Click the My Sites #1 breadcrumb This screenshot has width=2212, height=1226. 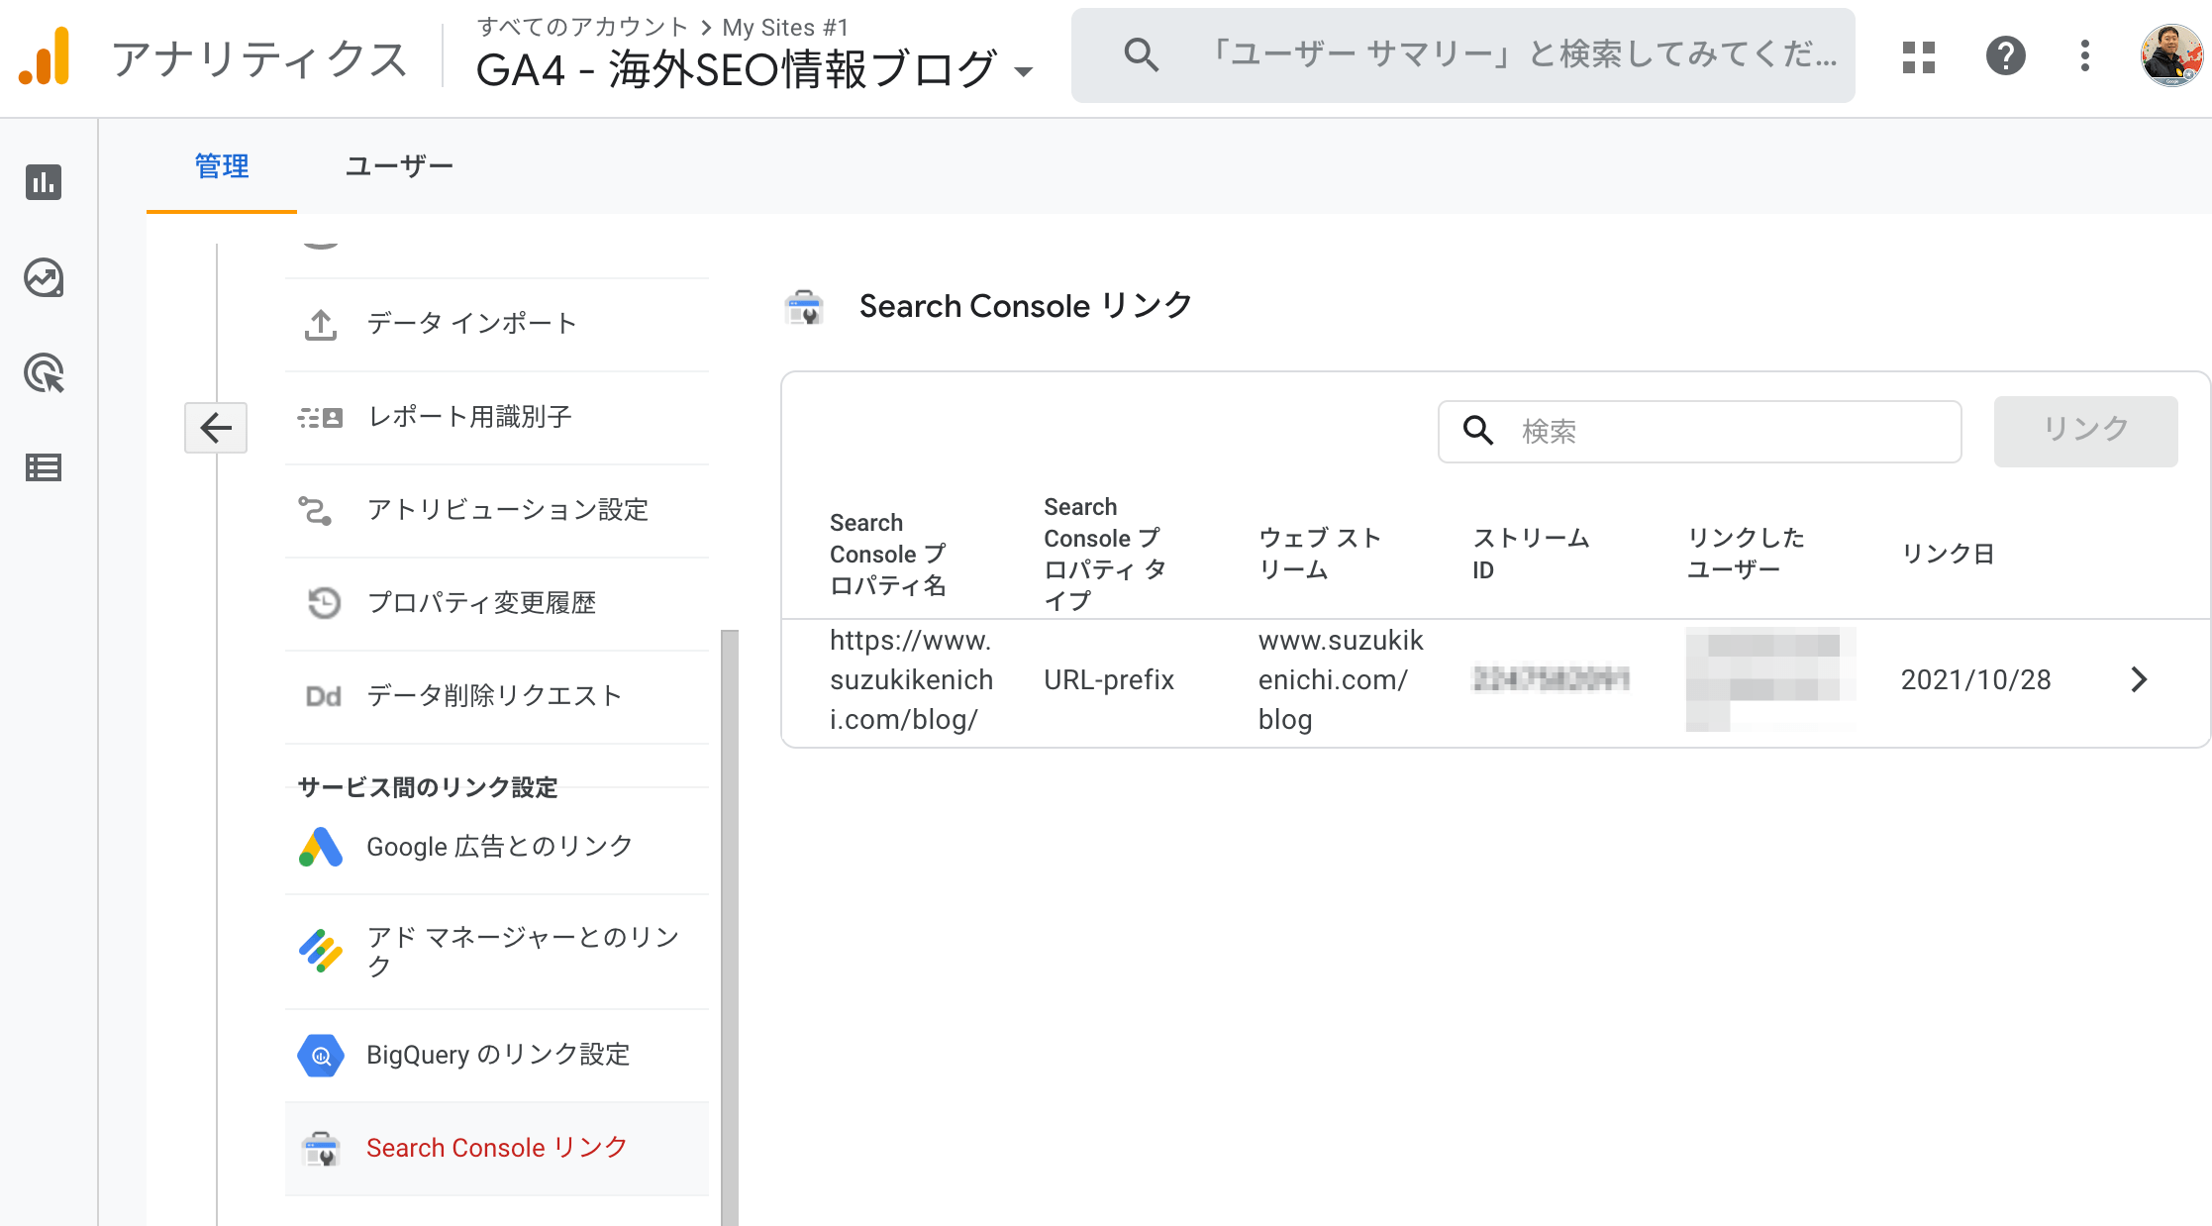(x=785, y=28)
